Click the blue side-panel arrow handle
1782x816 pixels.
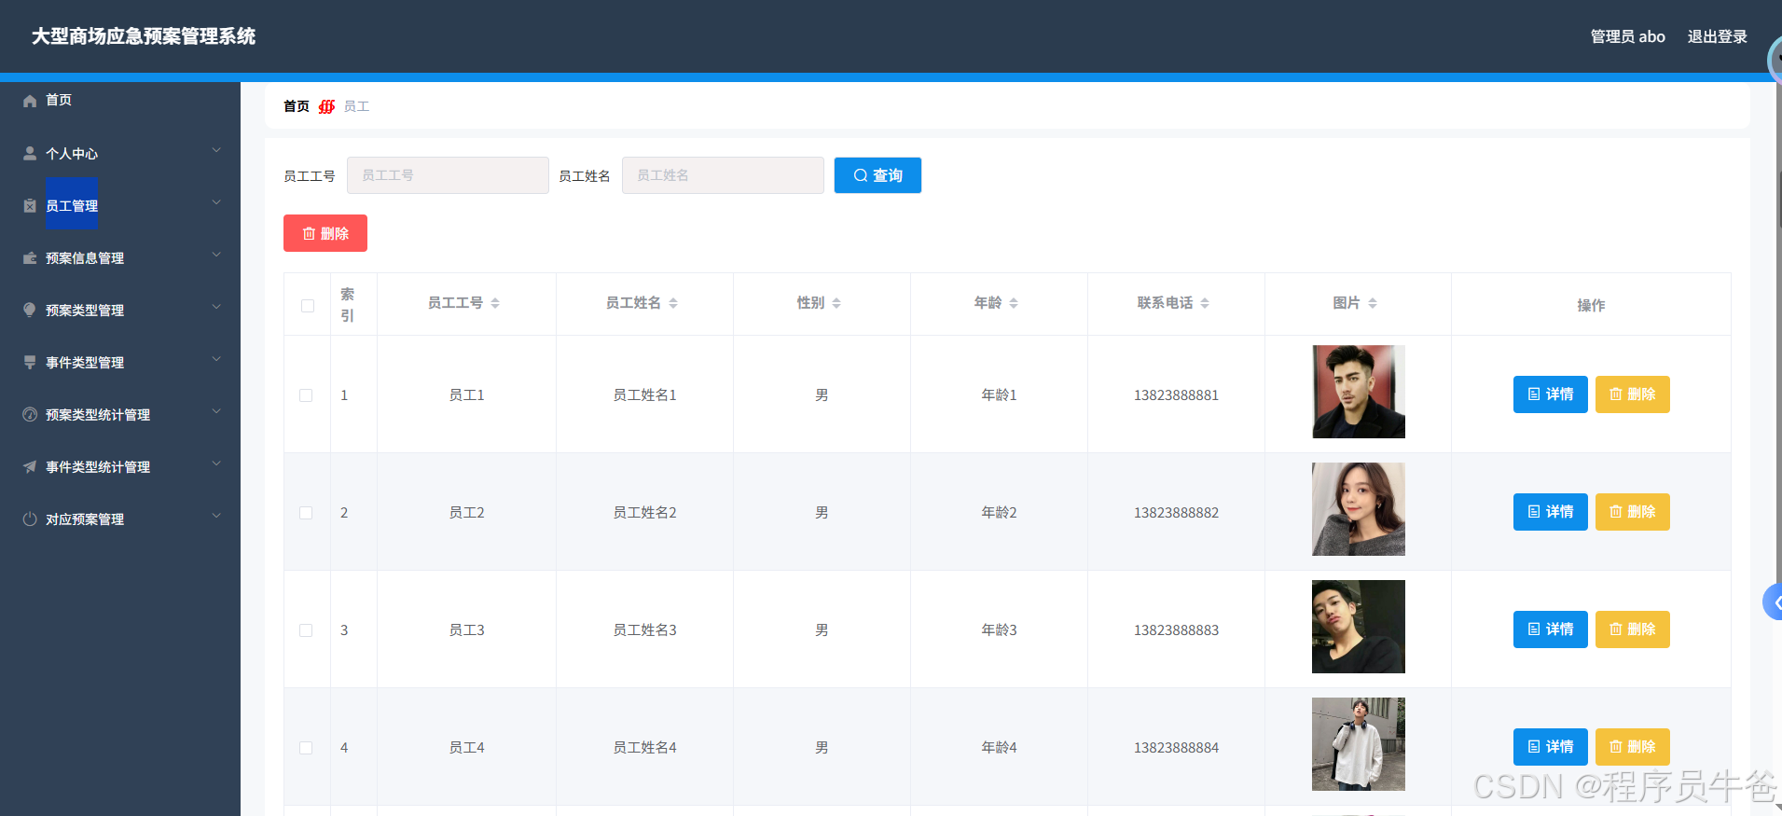[1773, 602]
